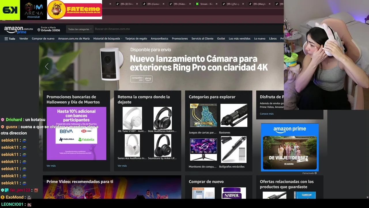This screenshot has width=369, height=208.
Task: Open Outlet nav item
Action: (221, 39)
